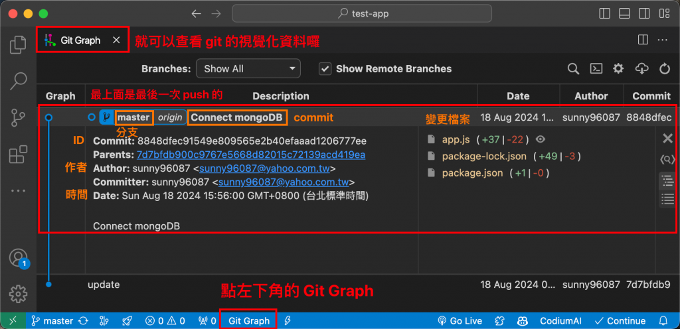This screenshot has width=680, height=329.
Task: Click master branch in status bar
Action: 52,321
